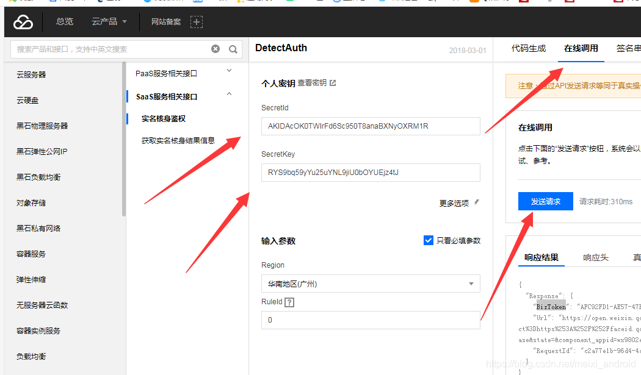641x375 pixels.
Task: Select 黑石负载均衡 in product list
Action: [38, 177]
